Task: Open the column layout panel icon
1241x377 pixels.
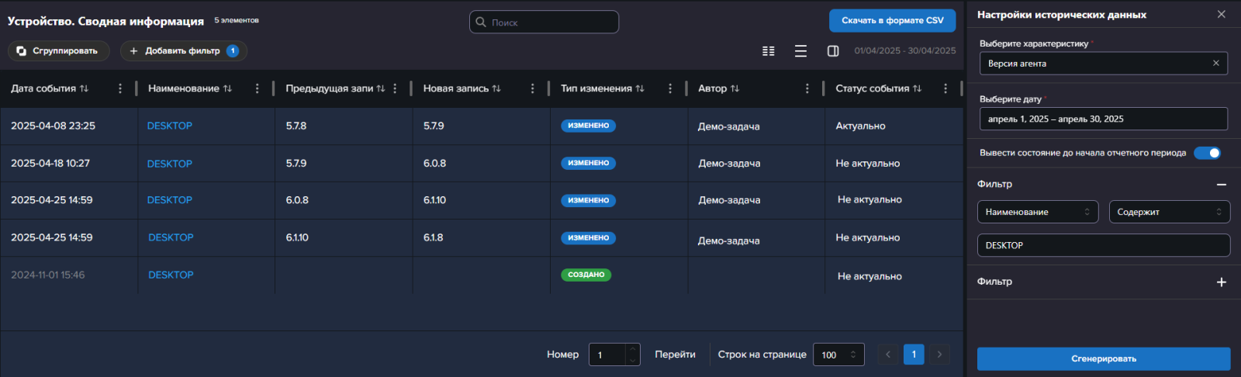Action: 833,51
